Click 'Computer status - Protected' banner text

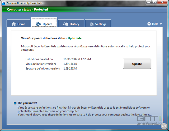tap(27, 9)
